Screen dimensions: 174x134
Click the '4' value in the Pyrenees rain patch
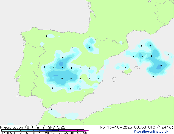(89, 48)
